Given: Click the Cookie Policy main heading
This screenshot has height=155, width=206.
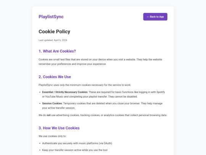Looking at the screenshot, I should click(55, 32).
